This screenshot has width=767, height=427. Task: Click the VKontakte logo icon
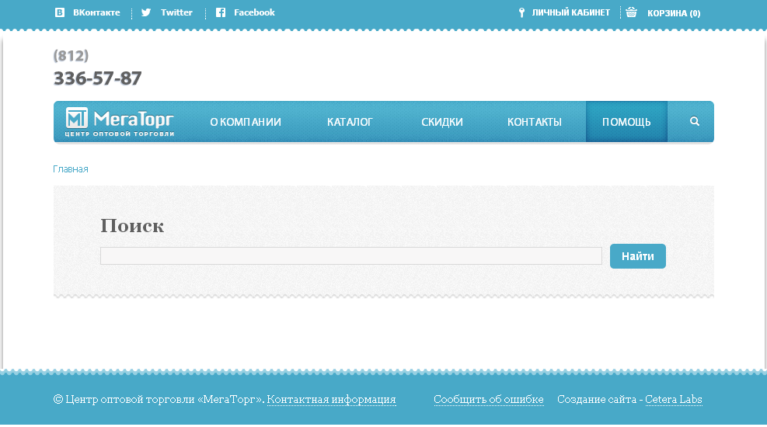[x=59, y=12]
